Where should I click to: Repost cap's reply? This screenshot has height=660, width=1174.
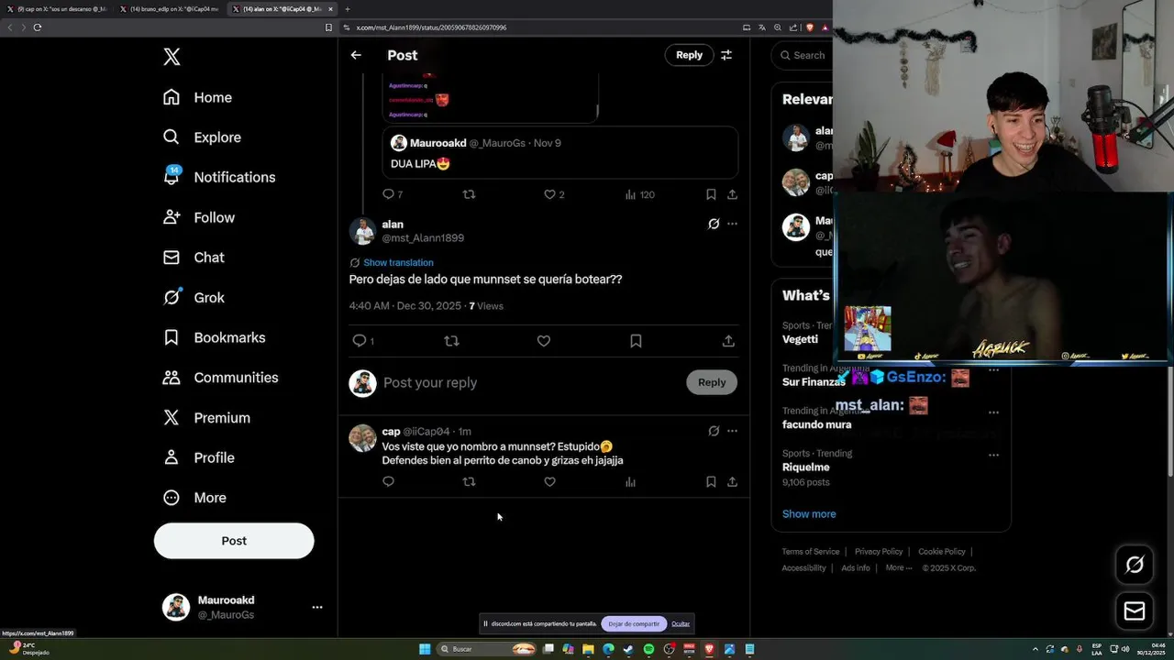click(470, 481)
